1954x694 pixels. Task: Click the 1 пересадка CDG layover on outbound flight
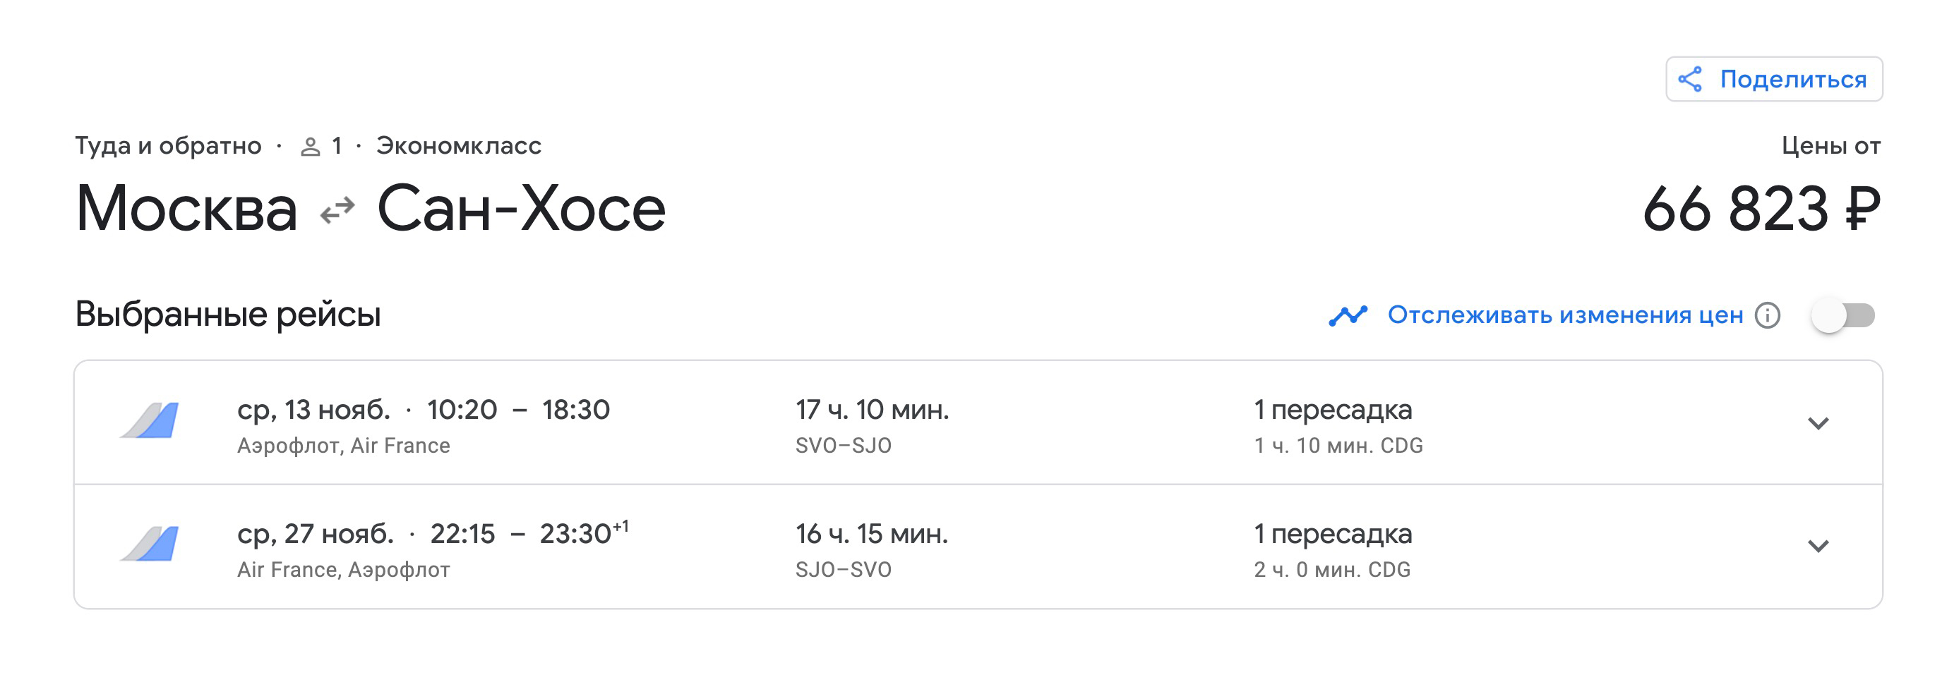coord(1338,427)
